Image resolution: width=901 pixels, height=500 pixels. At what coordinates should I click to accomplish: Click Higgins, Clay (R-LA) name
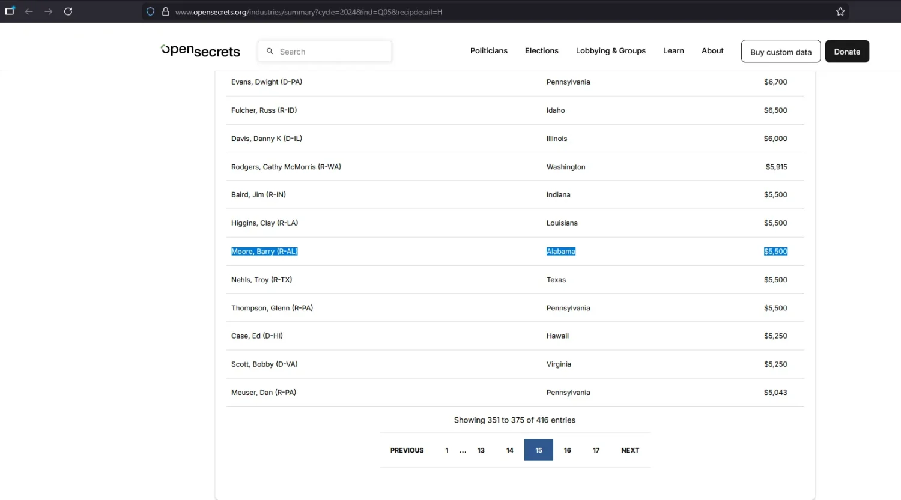(x=264, y=223)
